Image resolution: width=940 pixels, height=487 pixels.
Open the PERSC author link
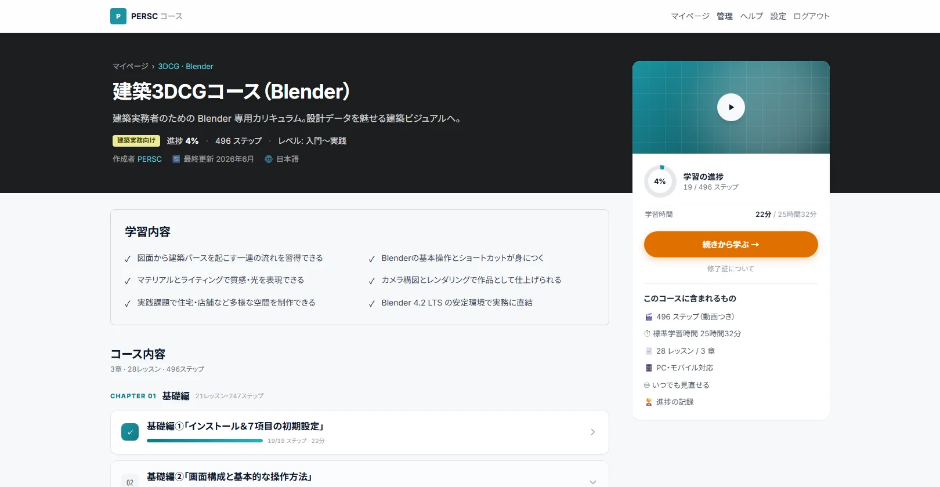click(150, 159)
